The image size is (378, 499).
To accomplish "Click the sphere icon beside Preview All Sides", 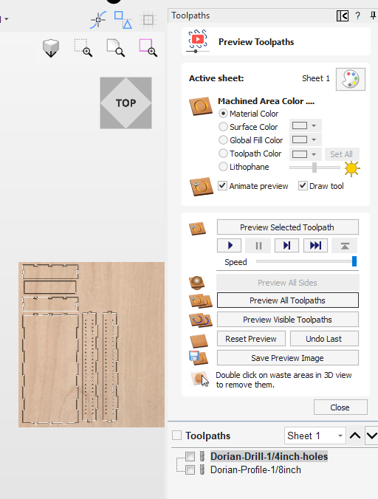I will 196,283.
